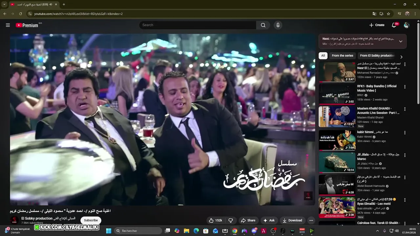Open kabir himmi video thumbnail
This screenshot has width=420, height=236.
pyautogui.click(x=337, y=140)
